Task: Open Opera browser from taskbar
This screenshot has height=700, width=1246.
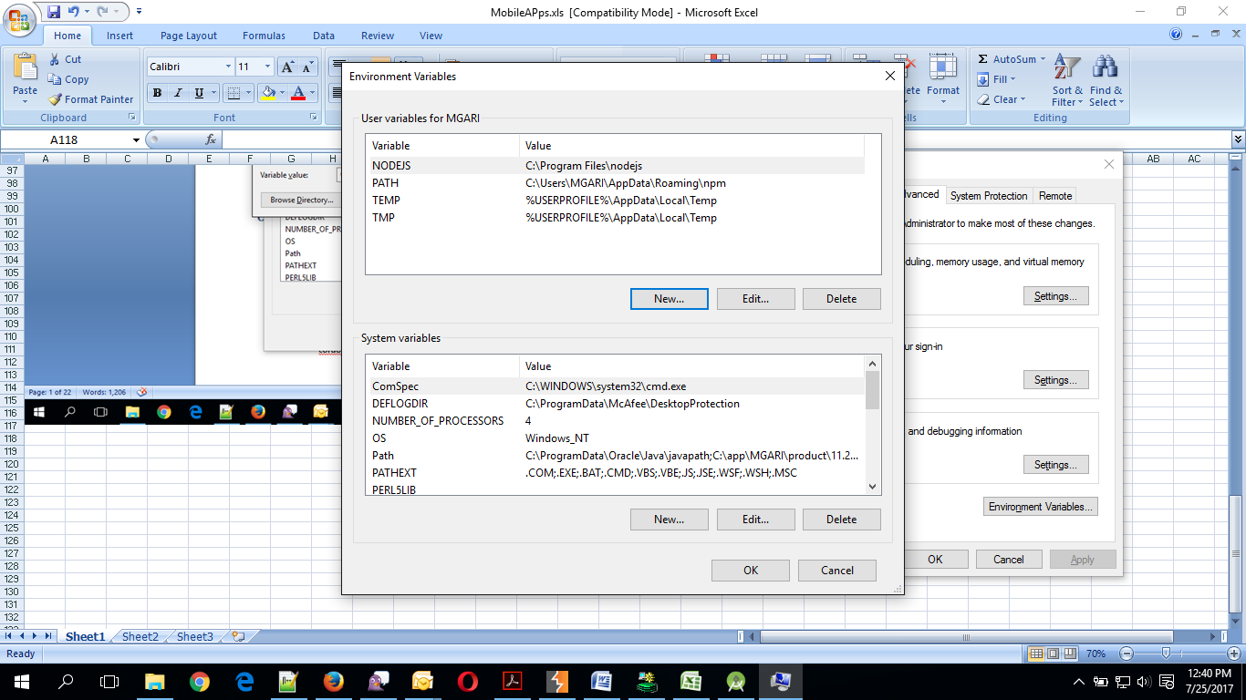Action: click(x=467, y=681)
